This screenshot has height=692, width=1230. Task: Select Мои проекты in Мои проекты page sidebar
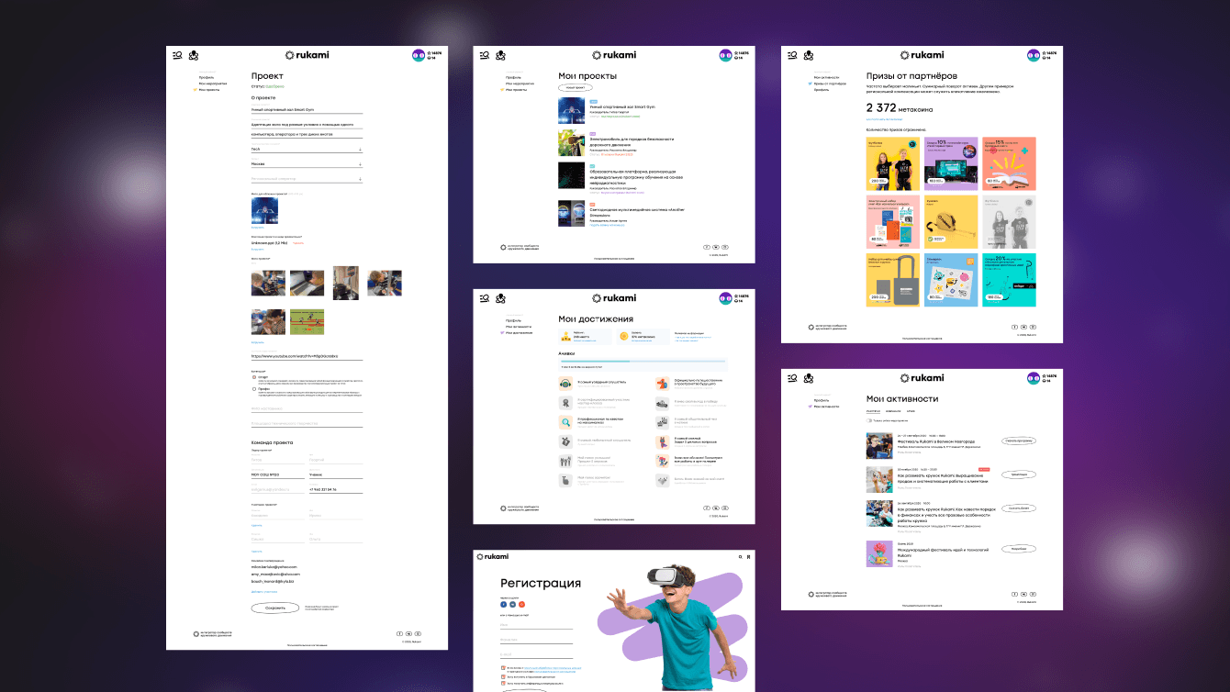[x=516, y=90]
